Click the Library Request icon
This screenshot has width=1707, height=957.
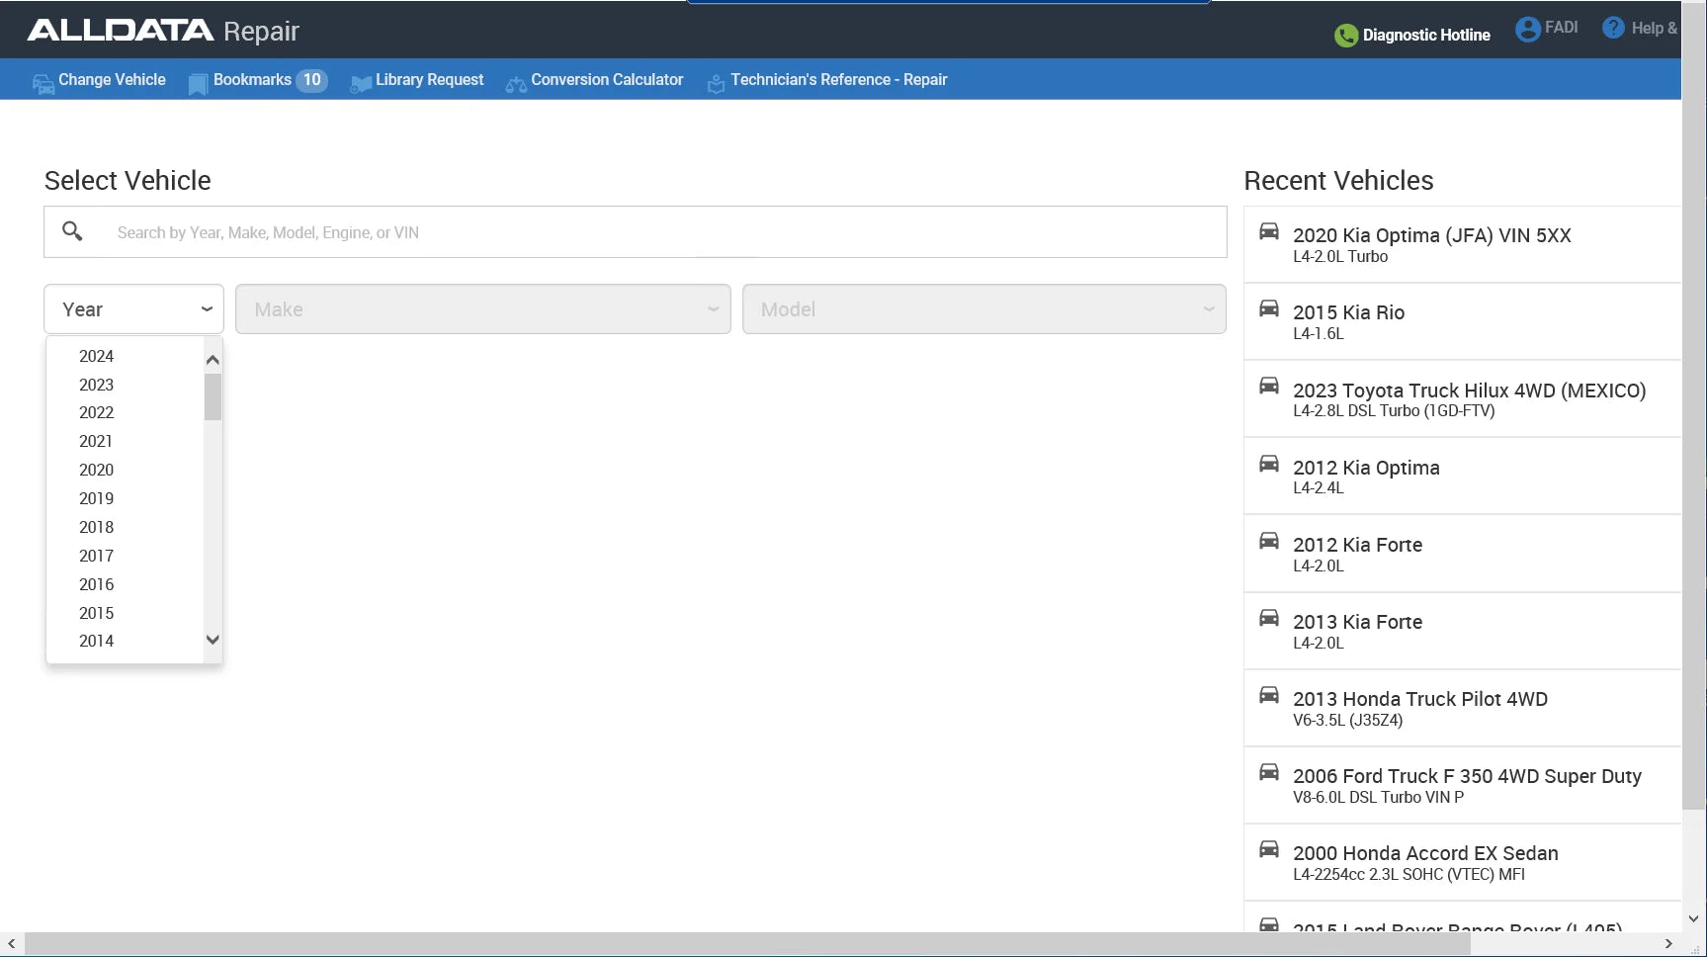361,84
